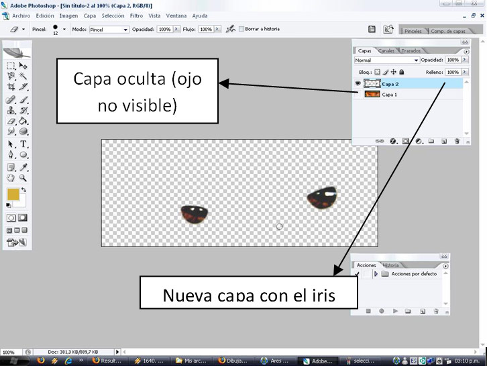This screenshot has width=487, height=366.
Task: Select the Paint Bucket tool
Action: click(23, 121)
